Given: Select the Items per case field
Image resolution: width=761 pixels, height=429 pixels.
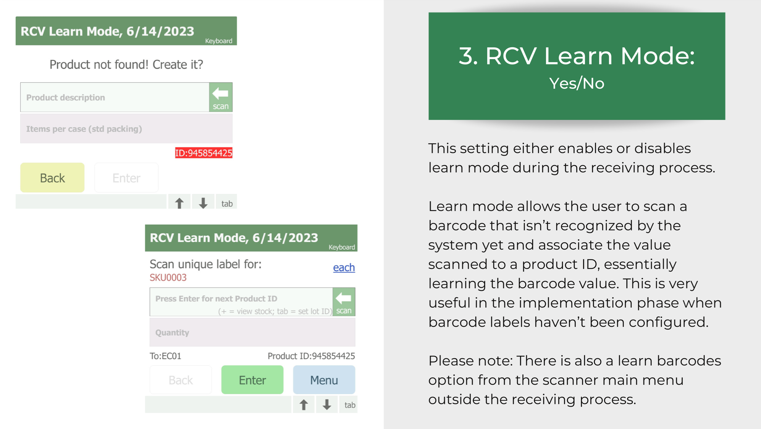Looking at the screenshot, I should point(126,129).
